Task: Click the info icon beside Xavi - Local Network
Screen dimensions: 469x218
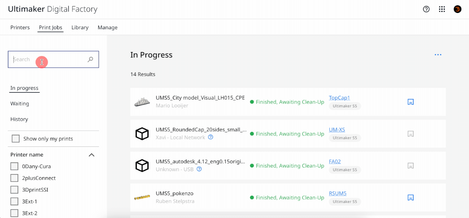Action: (210, 137)
